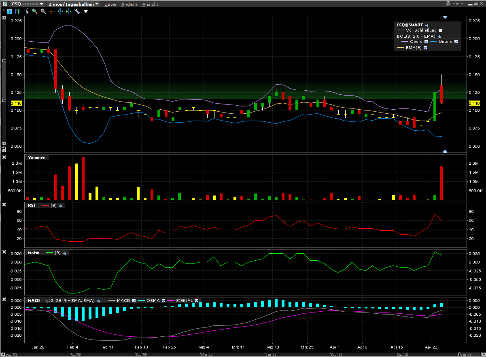Viewport: 486px width, 357px height.
Task: Enable the Vor Schließung checkbox
Action: click(440, 30)
